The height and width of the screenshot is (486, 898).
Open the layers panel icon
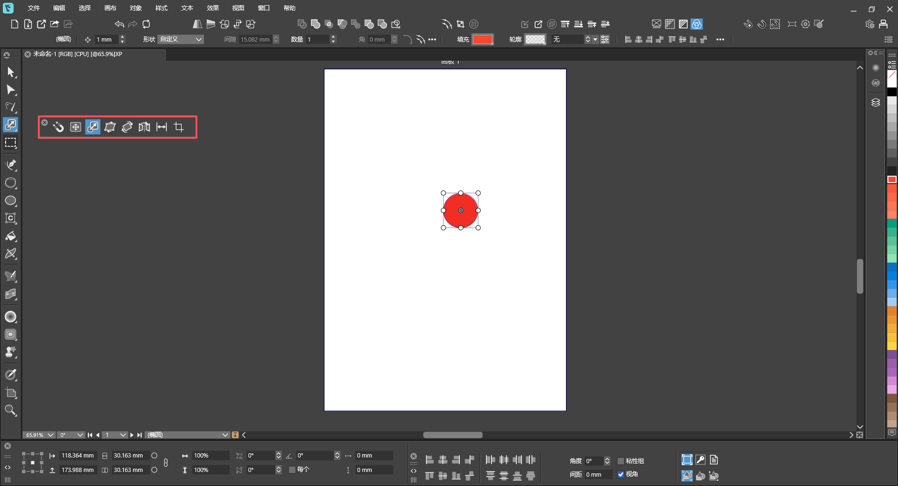[876, 103]
